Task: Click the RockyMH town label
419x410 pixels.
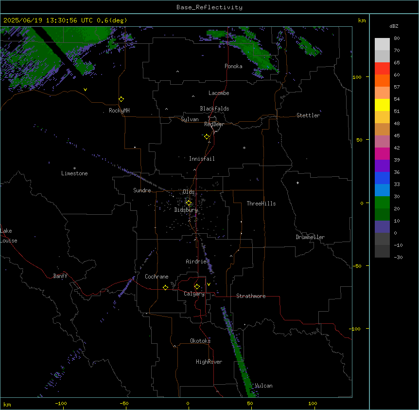Action: tap(119, 111)
